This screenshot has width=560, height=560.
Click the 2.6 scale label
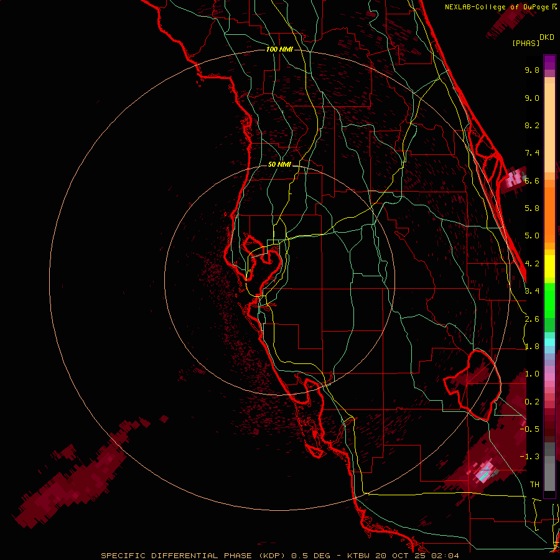(x=532, y=319)
